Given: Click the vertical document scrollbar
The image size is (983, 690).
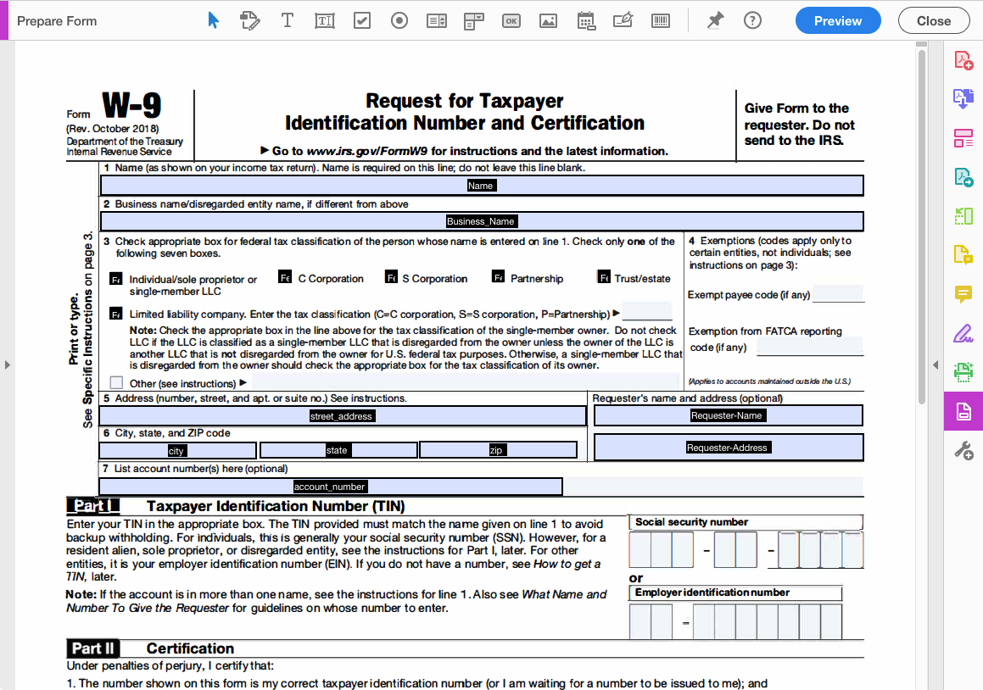Looking at the screenshot, I should 921,225.
